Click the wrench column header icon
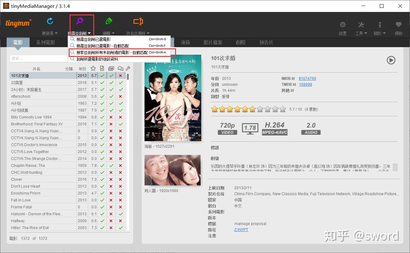Viewport: 410px width, 253px height. pyautogui.click(x=128, y=68)
